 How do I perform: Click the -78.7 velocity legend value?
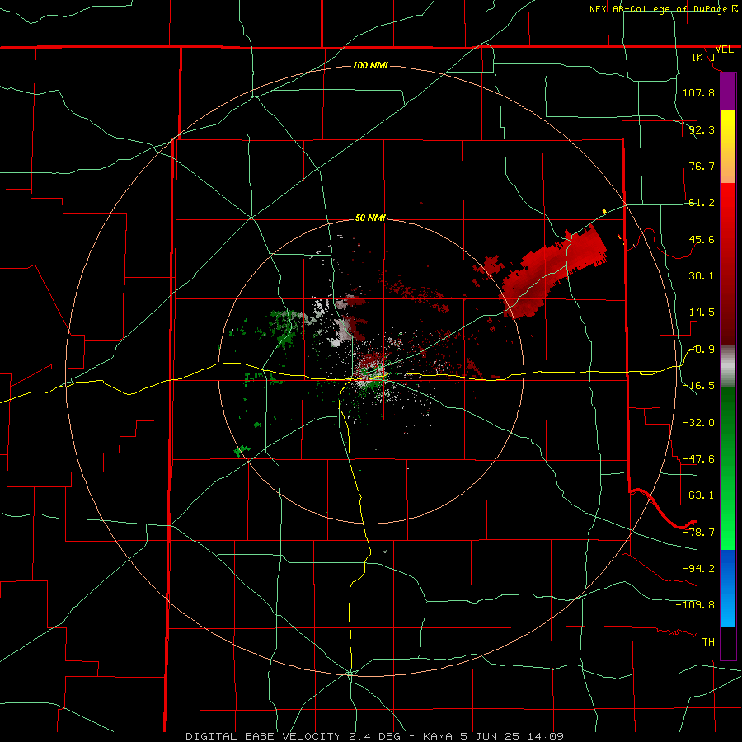click(698, 533)
